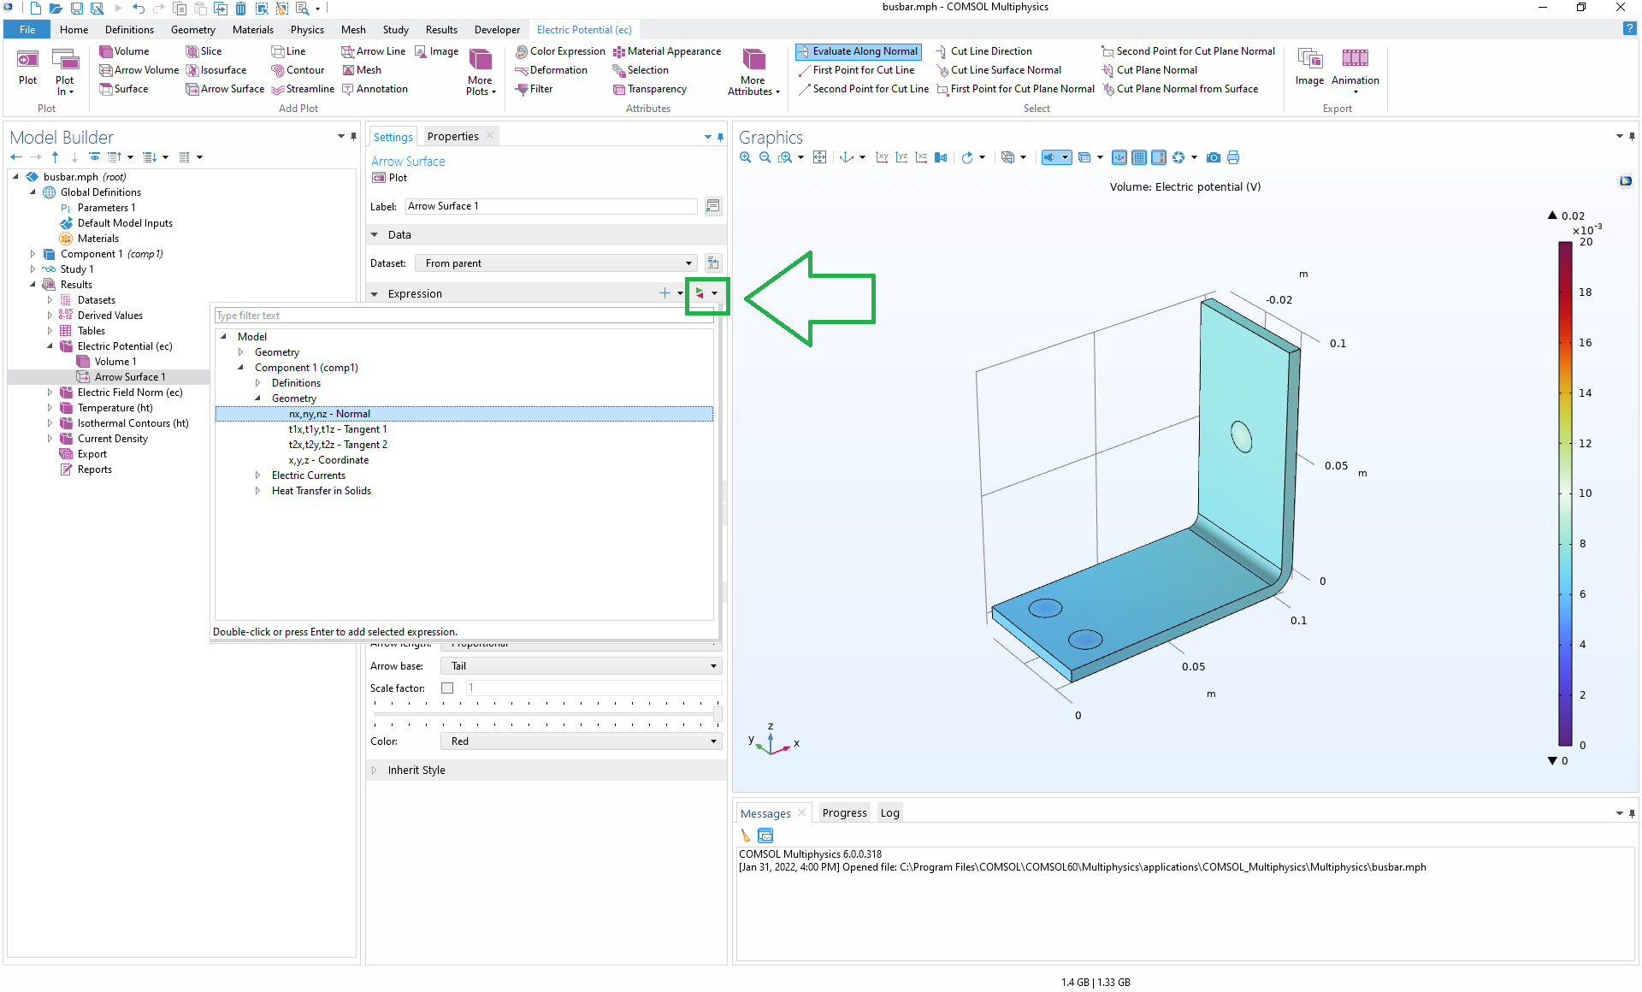
Task: Enable the Scale factor checkbox
Action: pos(447,688)
